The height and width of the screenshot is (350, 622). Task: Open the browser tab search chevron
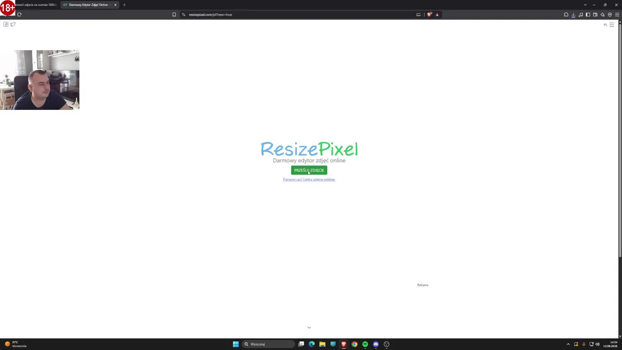pos(585,5)
